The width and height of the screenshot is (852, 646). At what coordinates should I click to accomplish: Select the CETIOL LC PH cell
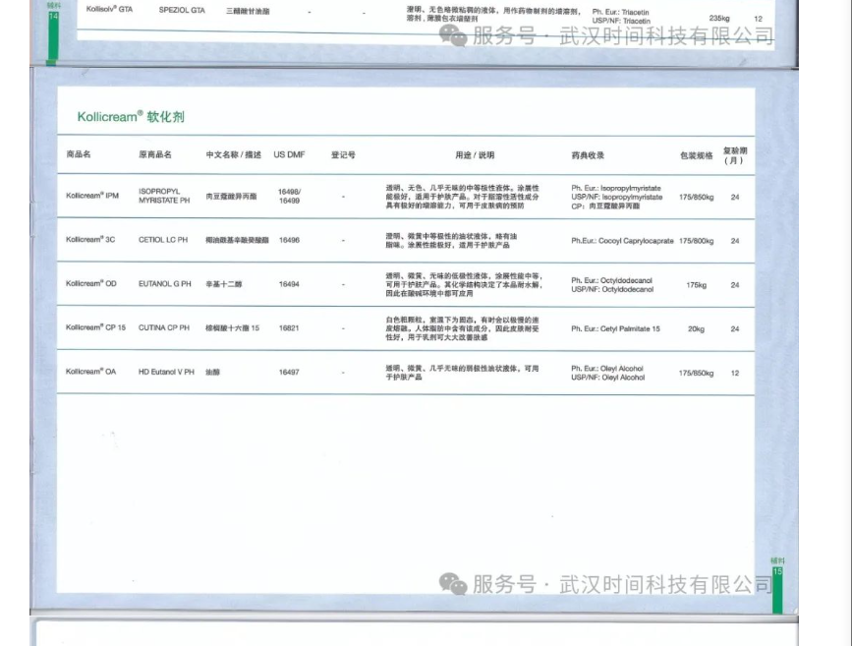pyautogui.click(x=163, y=240)
